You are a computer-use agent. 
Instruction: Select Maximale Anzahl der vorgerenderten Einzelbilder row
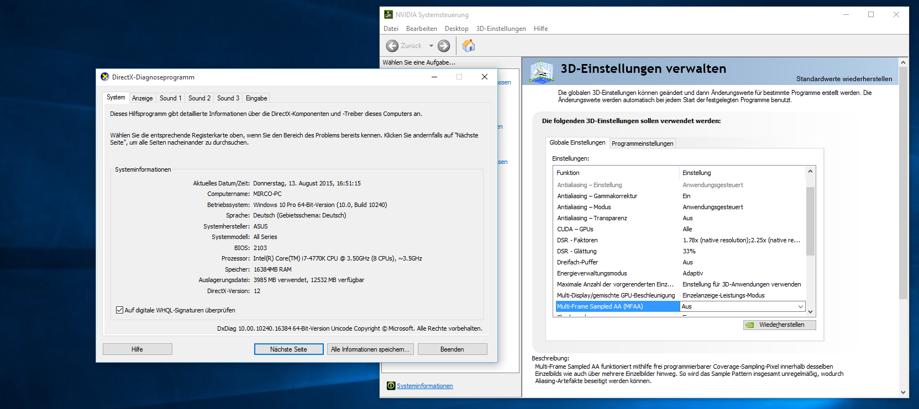(680, 284)
